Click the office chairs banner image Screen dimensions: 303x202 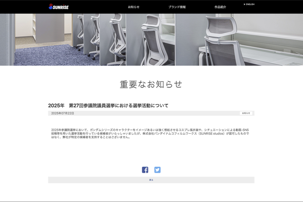(151, 39)
